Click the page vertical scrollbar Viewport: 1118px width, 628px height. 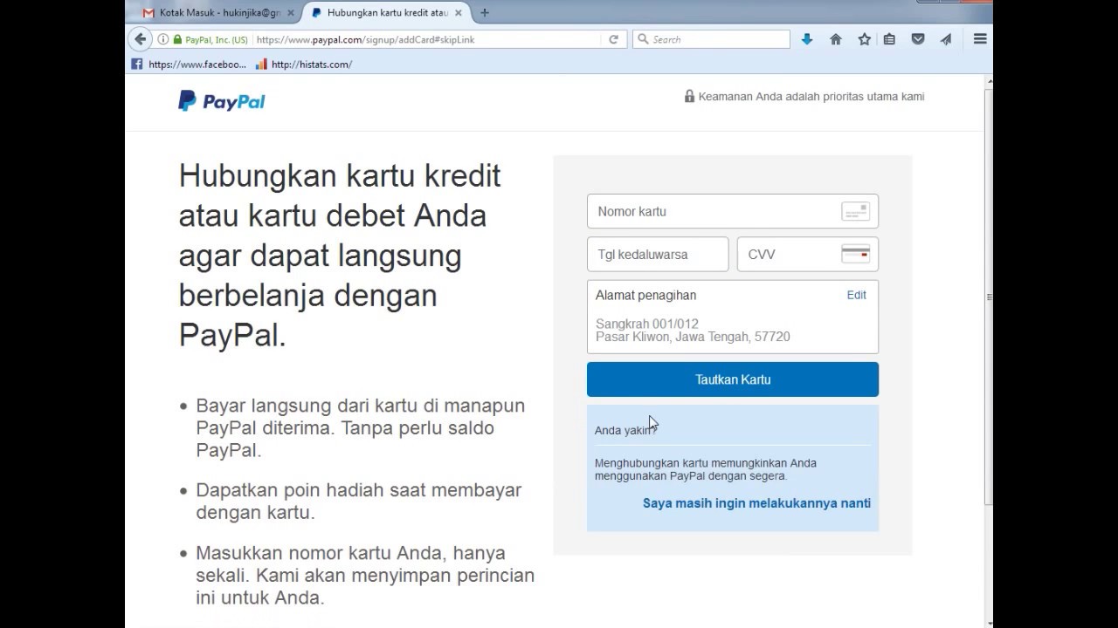[x=989, y=297]
